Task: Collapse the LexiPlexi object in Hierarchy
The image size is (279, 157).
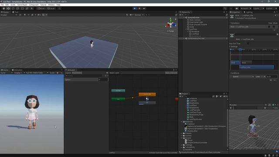Action: [x=186, y=29]
